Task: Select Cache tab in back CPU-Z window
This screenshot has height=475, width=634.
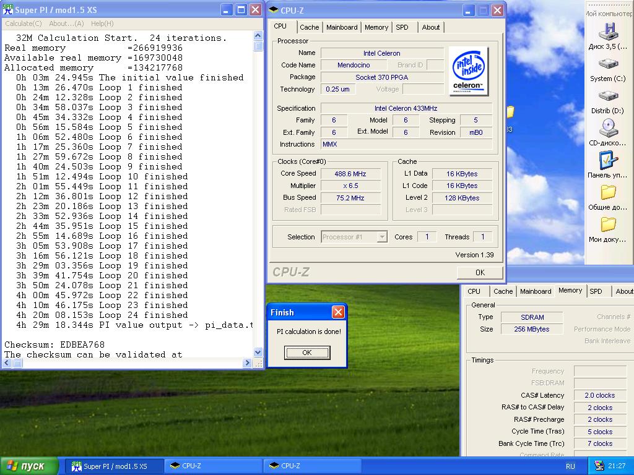Action: [x=503, y=291]
